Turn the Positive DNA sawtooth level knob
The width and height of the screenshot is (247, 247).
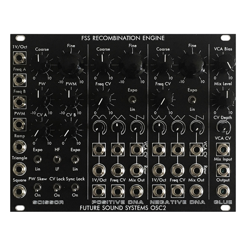[136, 127]
